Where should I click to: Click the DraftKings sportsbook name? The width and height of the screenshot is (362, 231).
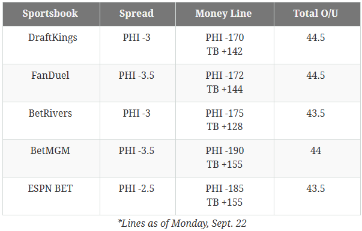tap(53, 38)
